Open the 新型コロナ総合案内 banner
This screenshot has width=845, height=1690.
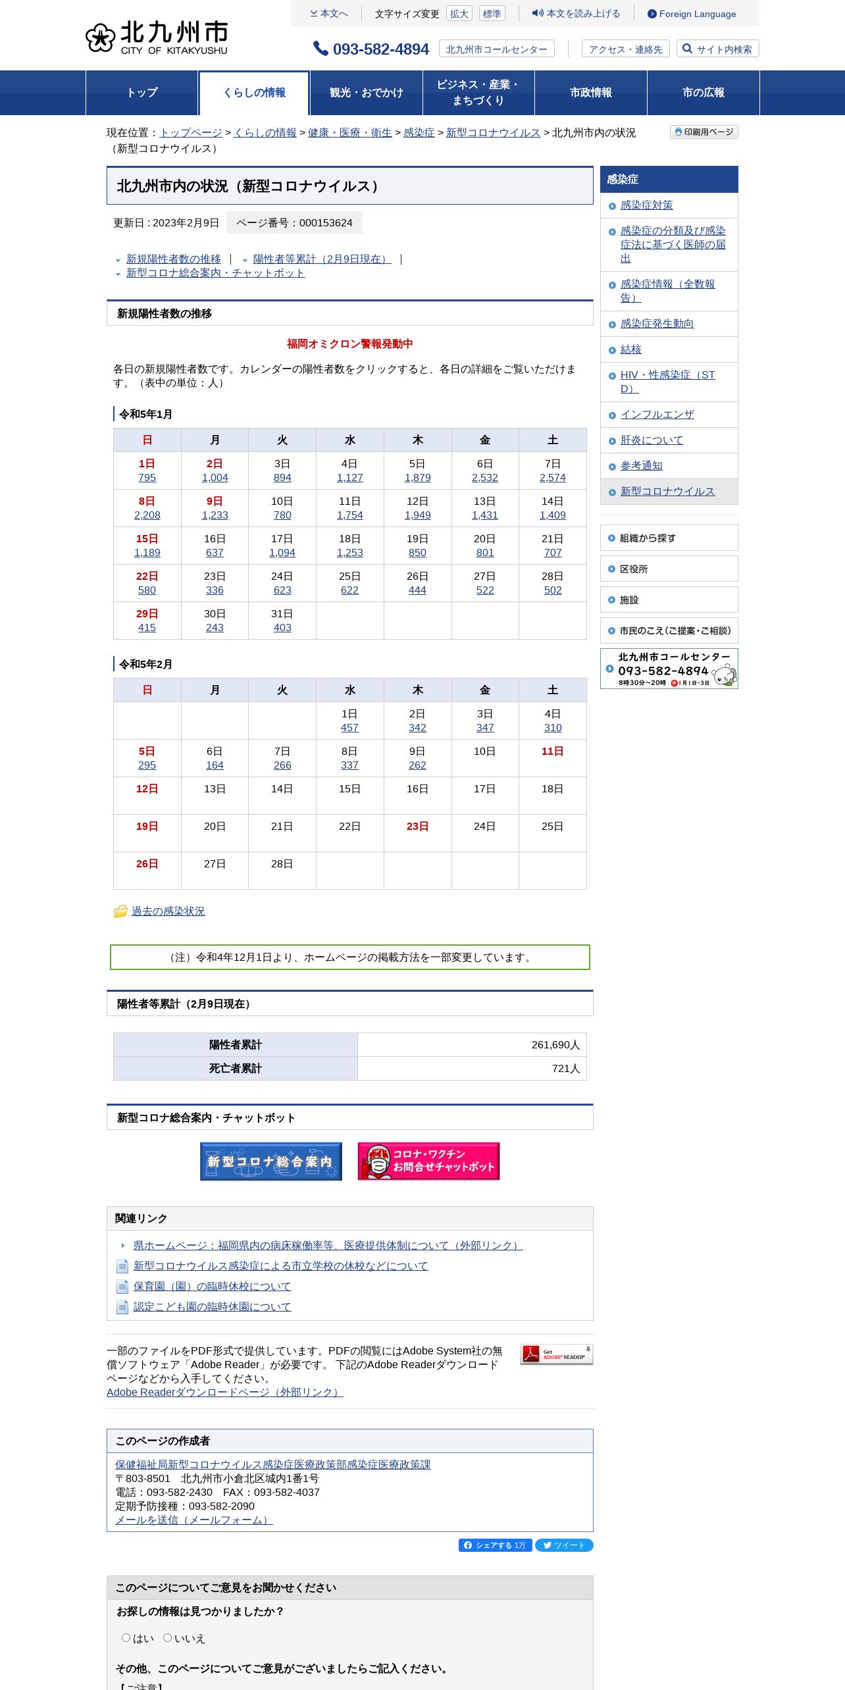(x=271, y=1162)
